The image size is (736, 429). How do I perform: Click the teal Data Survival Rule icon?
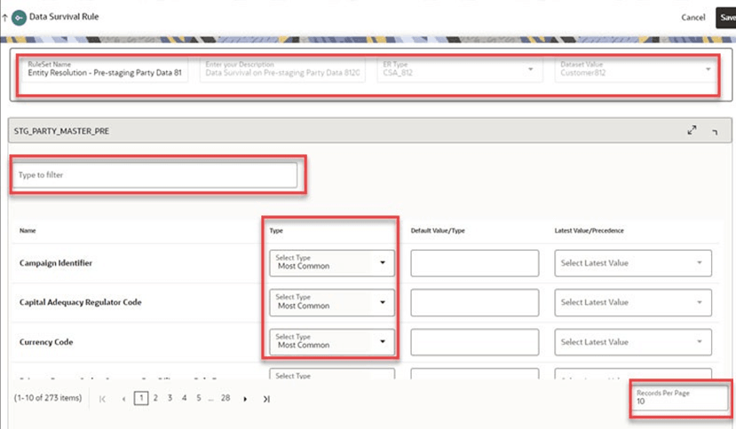(x=19, y=18)
